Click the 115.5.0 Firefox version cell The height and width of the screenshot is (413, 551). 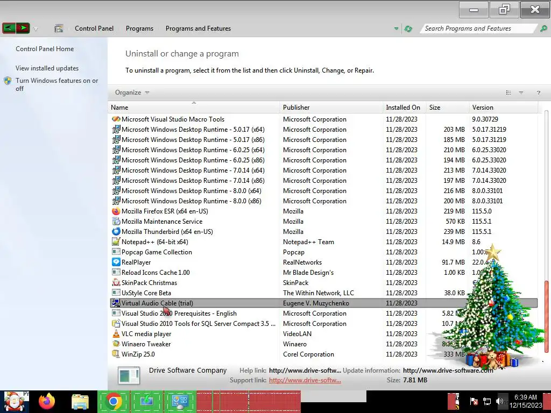[x=482, y=211]
